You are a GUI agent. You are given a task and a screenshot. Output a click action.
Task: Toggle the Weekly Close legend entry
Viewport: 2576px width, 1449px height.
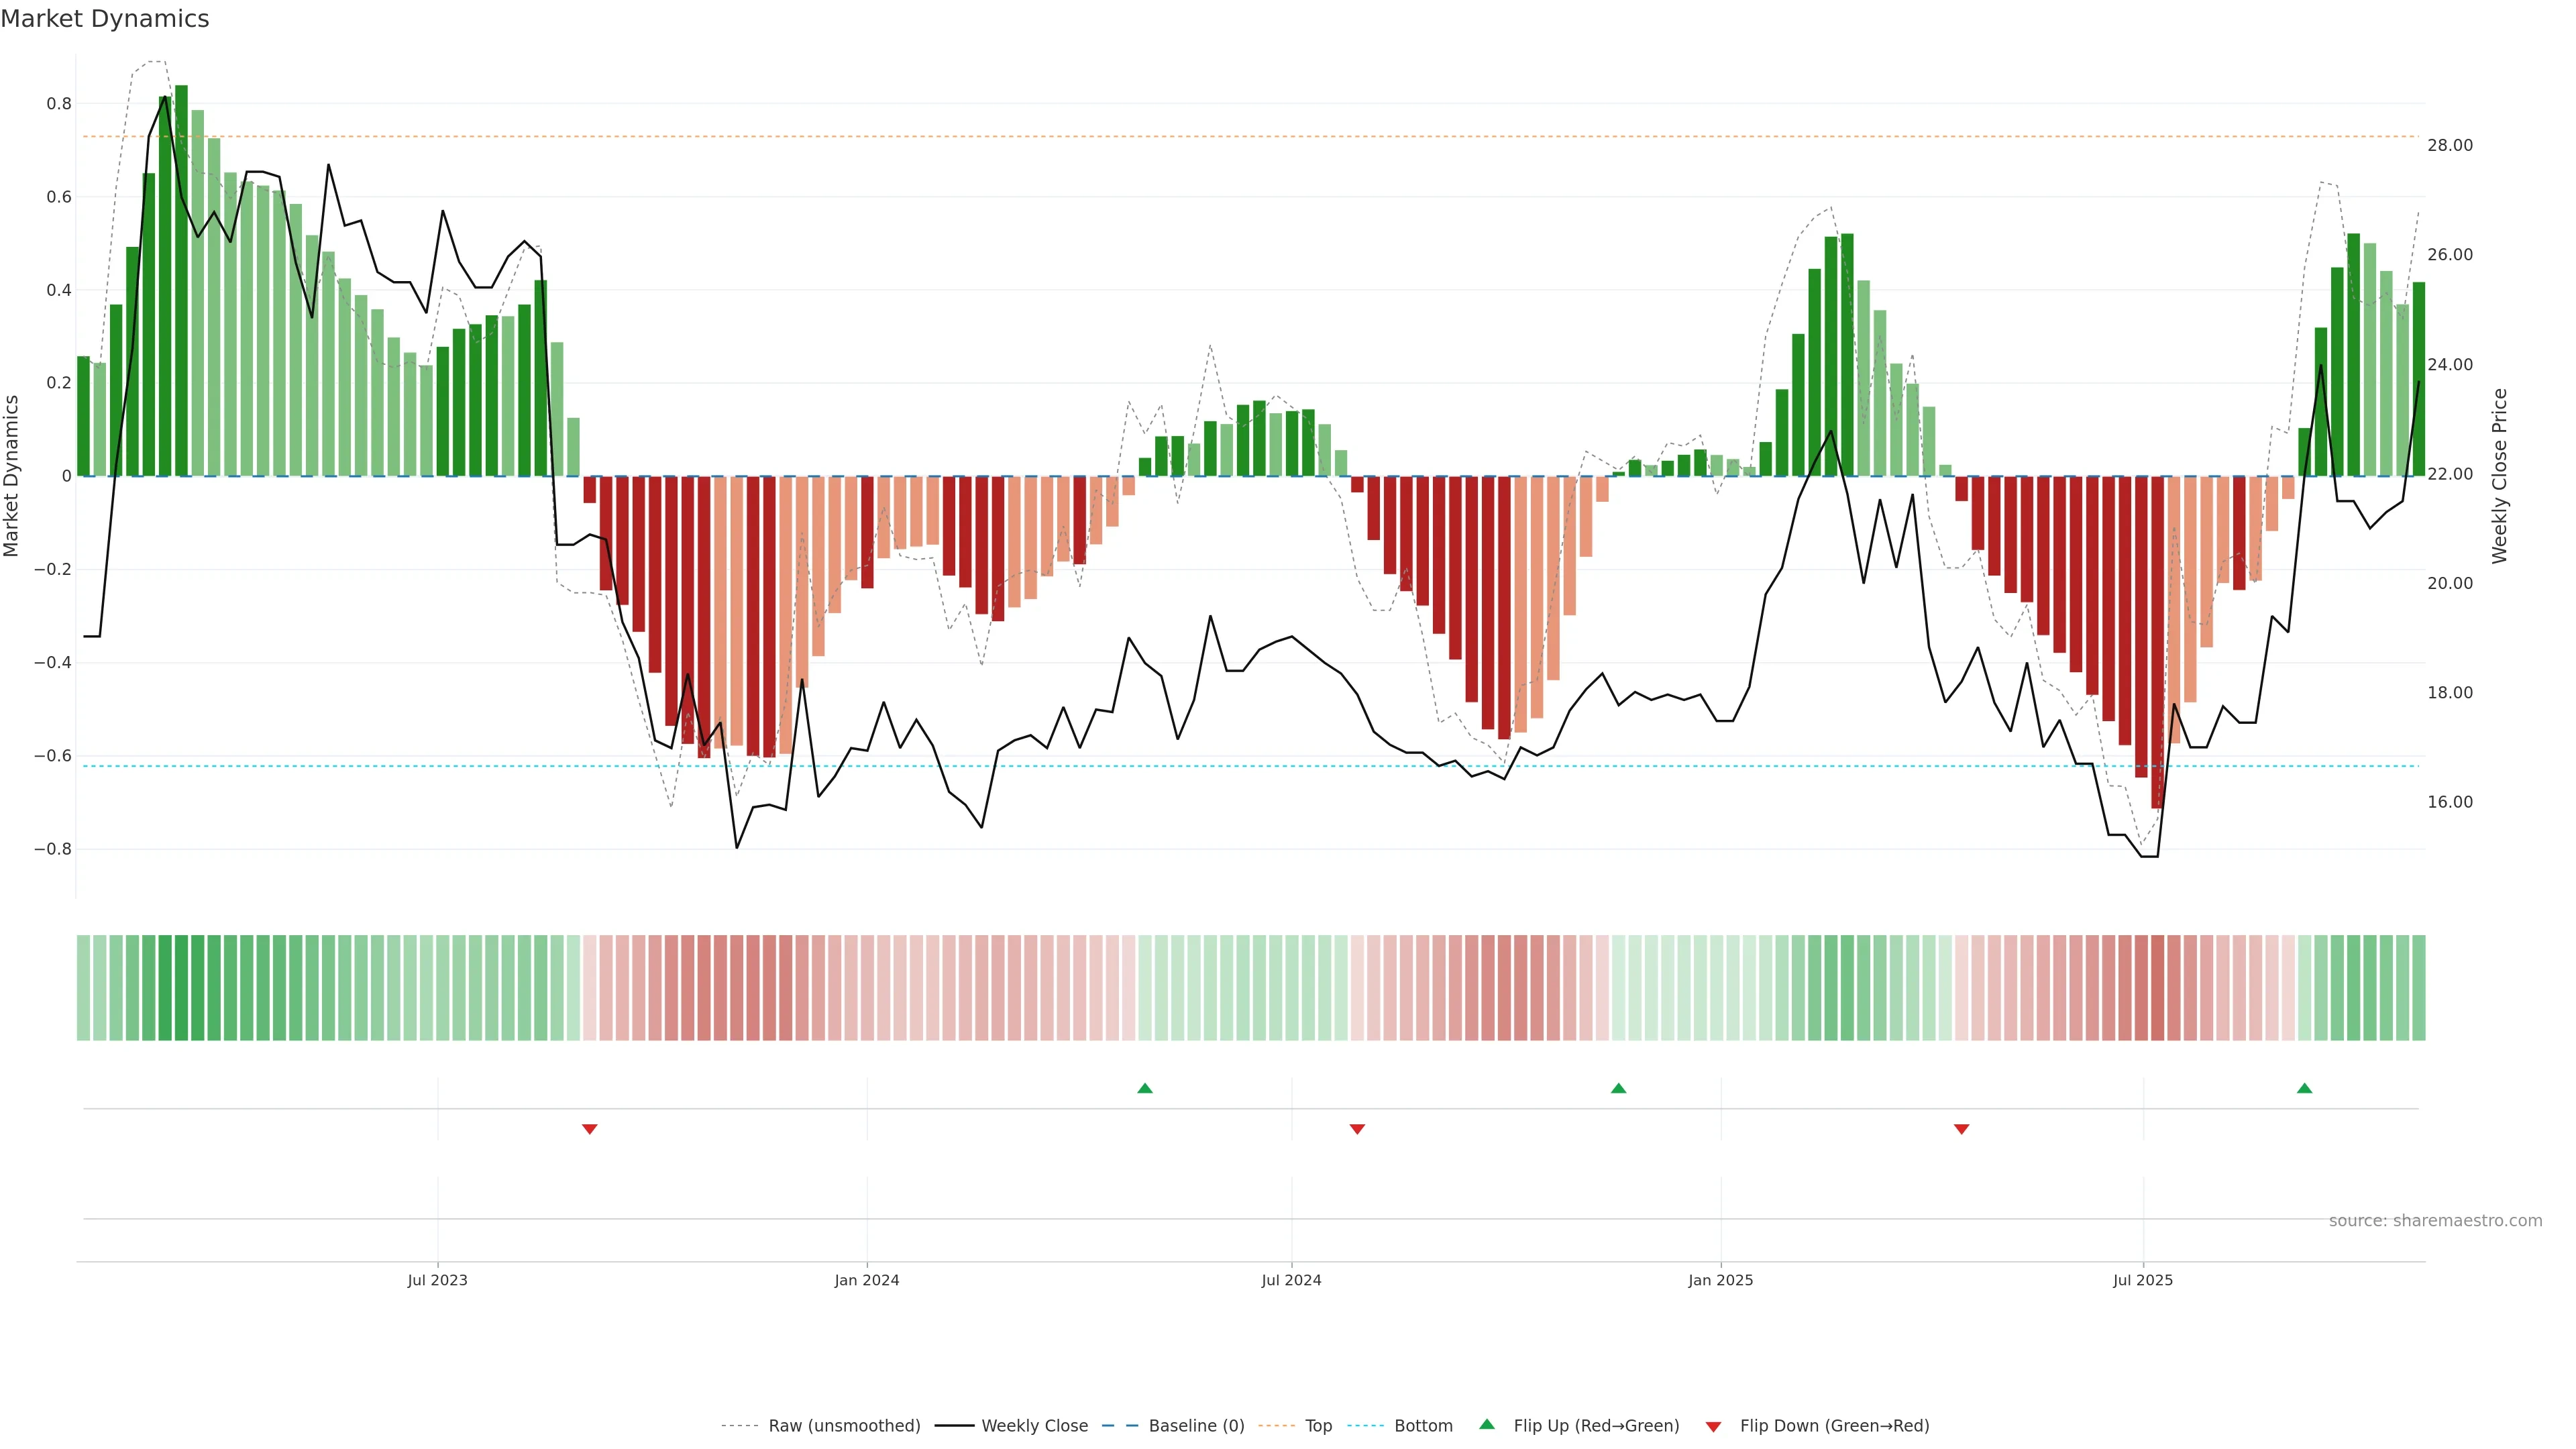[1034, 1426]
